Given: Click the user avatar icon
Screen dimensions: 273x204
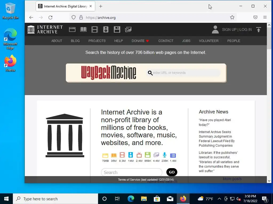Looking at the screenshot, I should click(215, 29).
